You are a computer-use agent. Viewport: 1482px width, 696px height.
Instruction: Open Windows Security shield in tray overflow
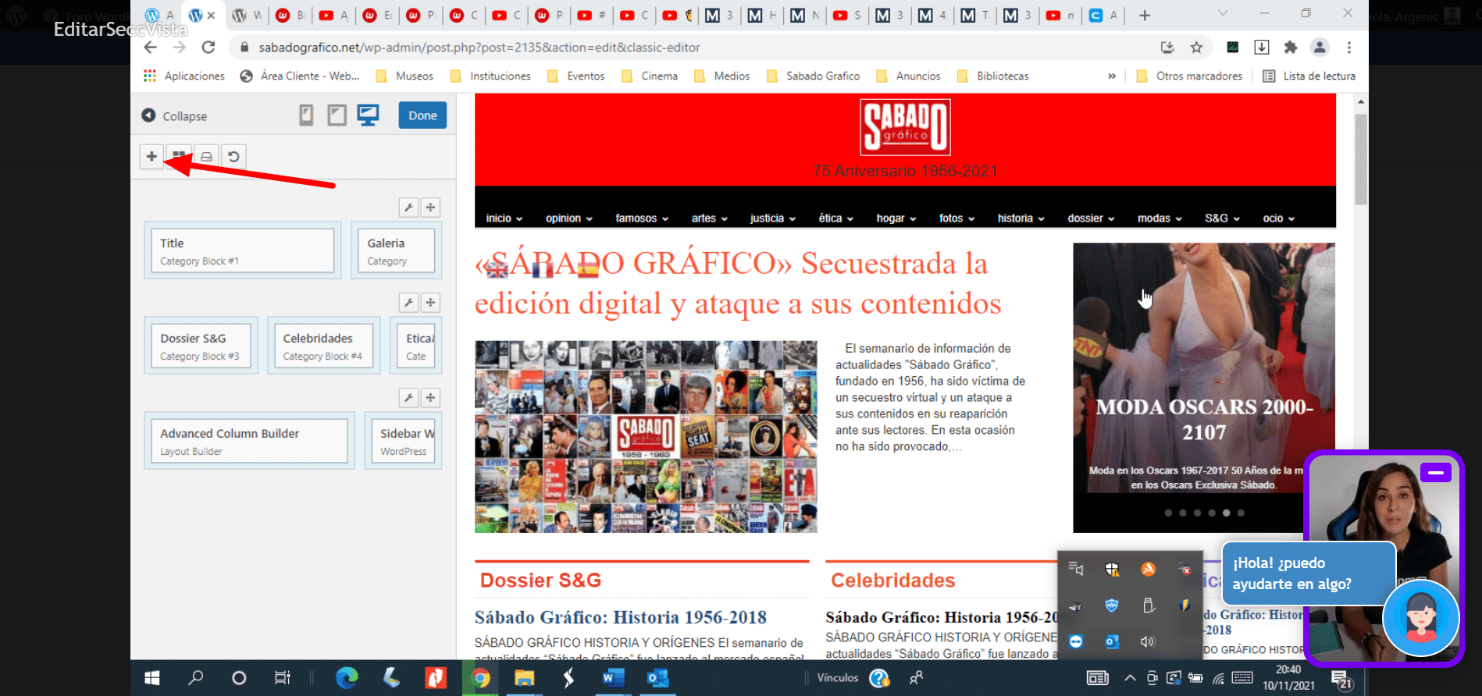tap(1112, 569)
